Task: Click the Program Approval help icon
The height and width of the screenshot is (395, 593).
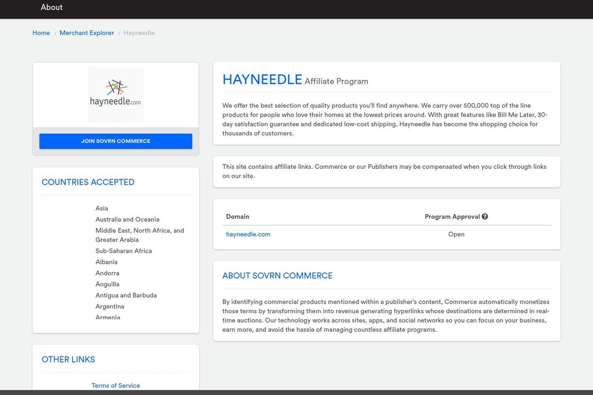Action: point(485,217)
